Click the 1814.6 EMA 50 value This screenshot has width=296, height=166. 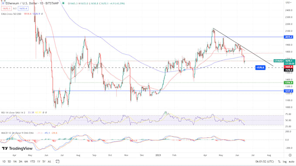click(x=27, y=14)
